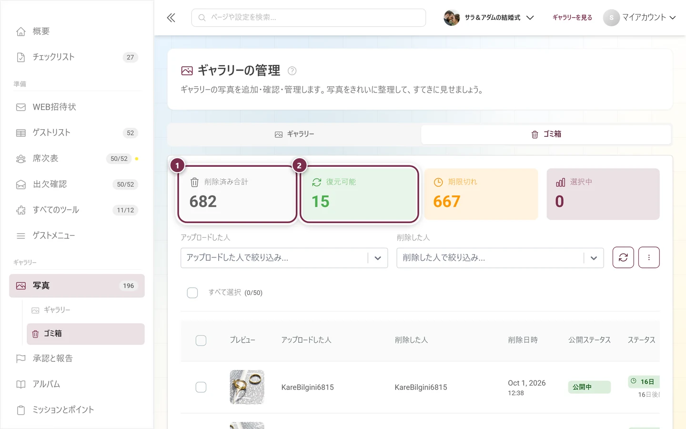Click the puzzle icon for すべてのツール

[x=21, y=210]
